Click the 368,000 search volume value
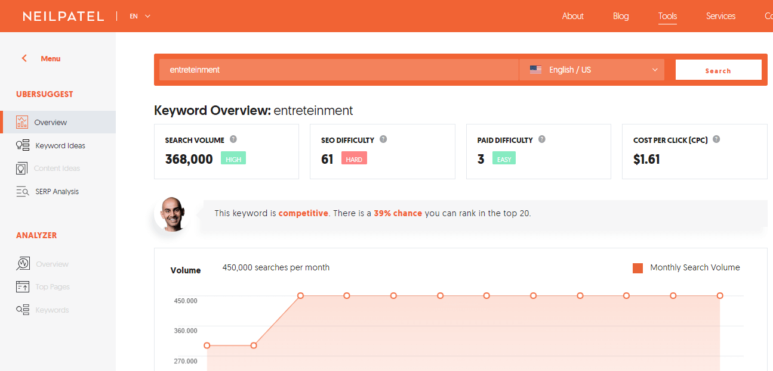The image size is (773, 371). 189,159
